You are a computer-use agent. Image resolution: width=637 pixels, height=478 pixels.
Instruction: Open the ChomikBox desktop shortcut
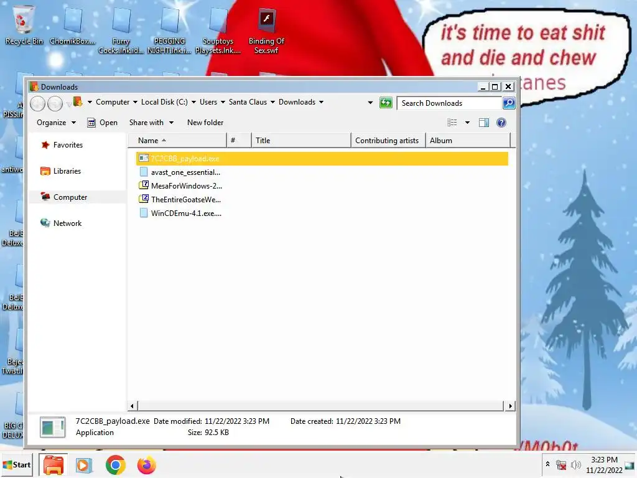(x=73, y=25)
